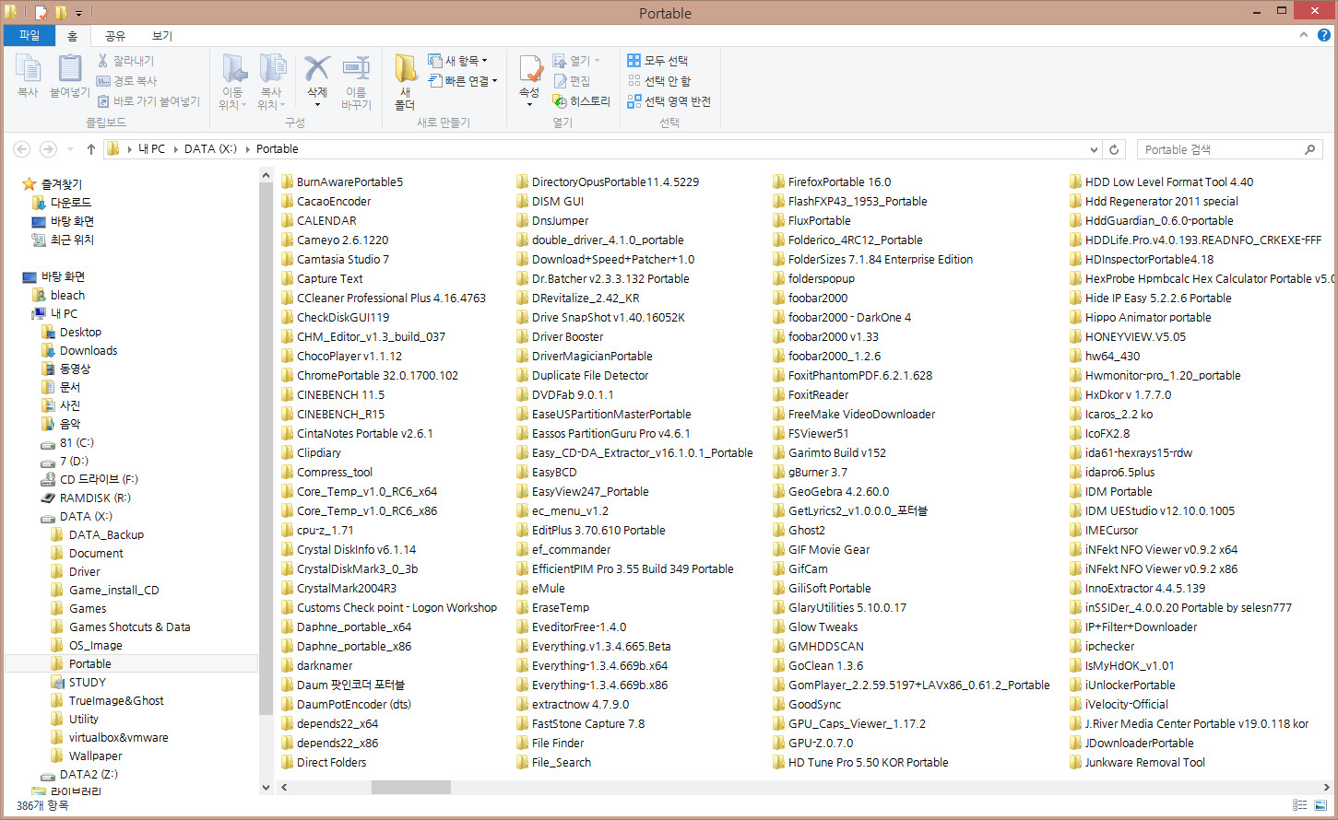Select the JDownloaderPortable folder

(x=1139, y=743)
